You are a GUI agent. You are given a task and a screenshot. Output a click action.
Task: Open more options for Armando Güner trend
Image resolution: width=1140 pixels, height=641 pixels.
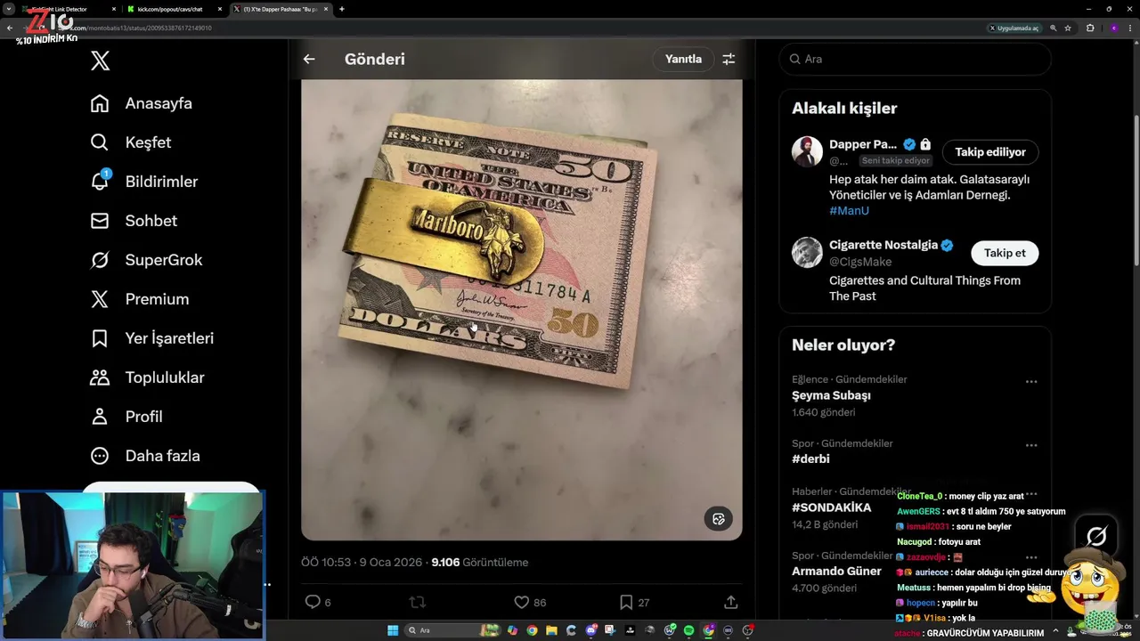pyautogui.click(x=1031, y=557)
